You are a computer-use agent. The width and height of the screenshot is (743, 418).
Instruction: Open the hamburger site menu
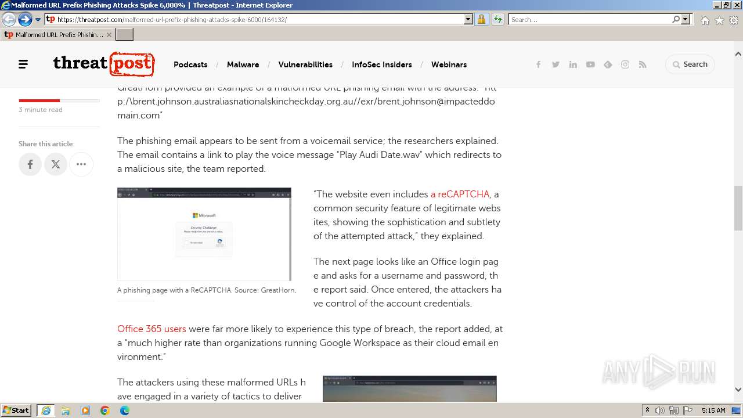(23, 64)
